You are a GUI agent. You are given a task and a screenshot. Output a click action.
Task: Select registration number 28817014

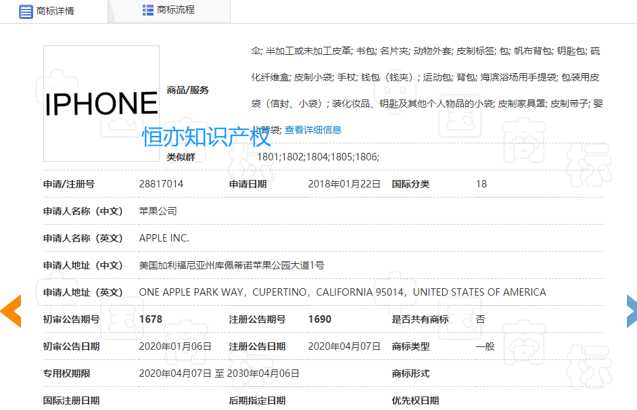[x=162, y=184]
